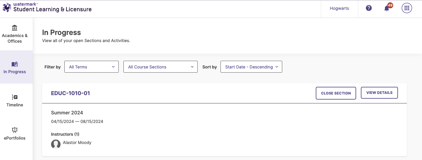Expand the All Terms filter dropdown

[91, 67]
